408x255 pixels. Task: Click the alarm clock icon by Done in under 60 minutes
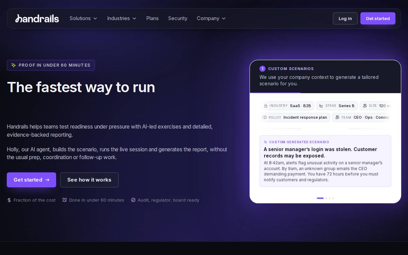tap(65, 200)
